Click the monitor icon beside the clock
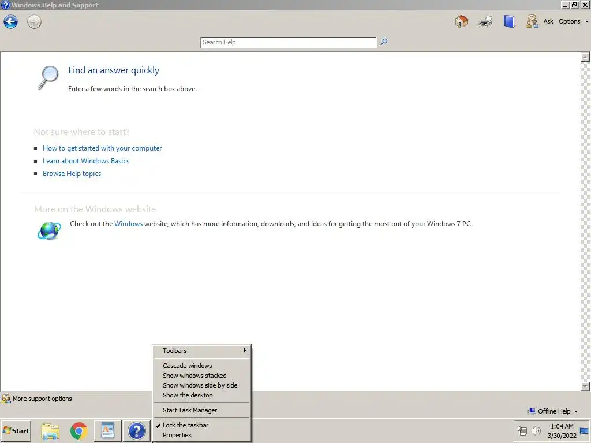This screenshot has height=443, width=591. click(584, 431)
